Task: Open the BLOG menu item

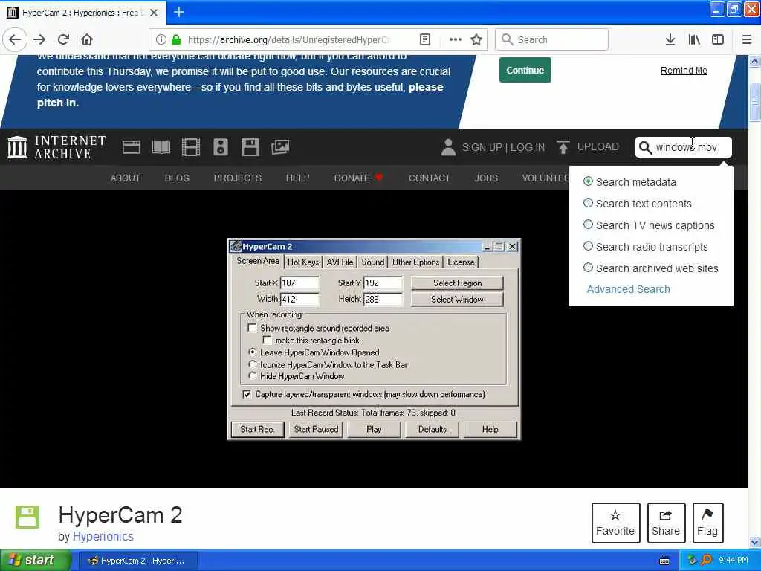Action: pyautogui.click(x=177, y=178)
